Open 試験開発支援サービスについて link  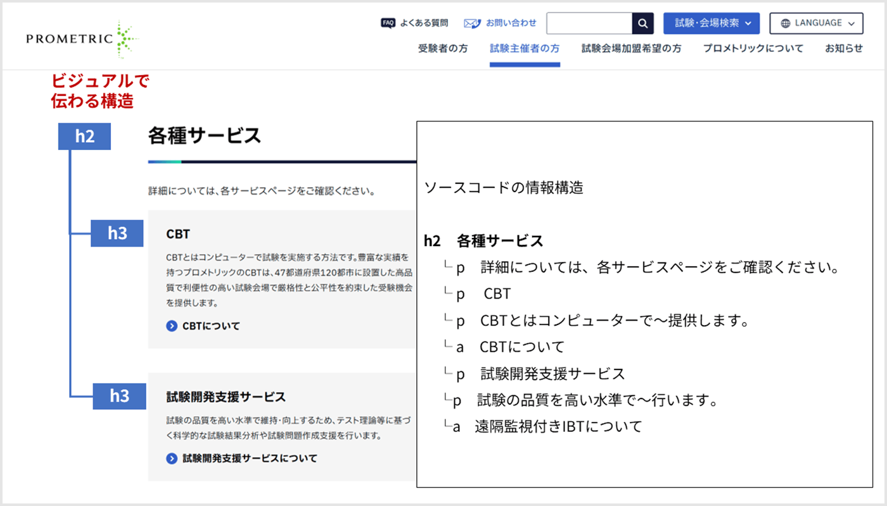click(250, 459)
